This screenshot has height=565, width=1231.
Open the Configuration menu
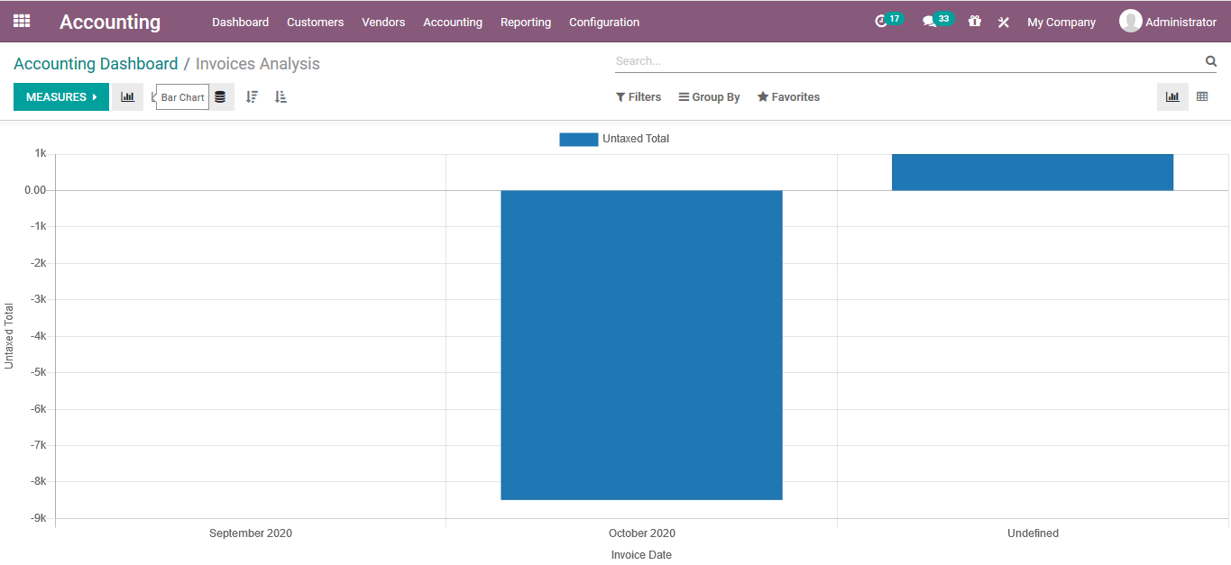603,22
